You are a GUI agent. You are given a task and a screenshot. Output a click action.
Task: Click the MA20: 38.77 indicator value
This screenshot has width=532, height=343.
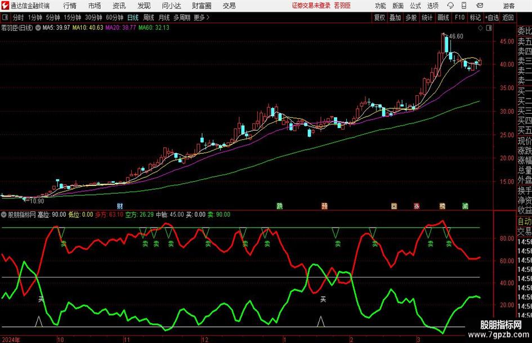click(x=121, y=28)
